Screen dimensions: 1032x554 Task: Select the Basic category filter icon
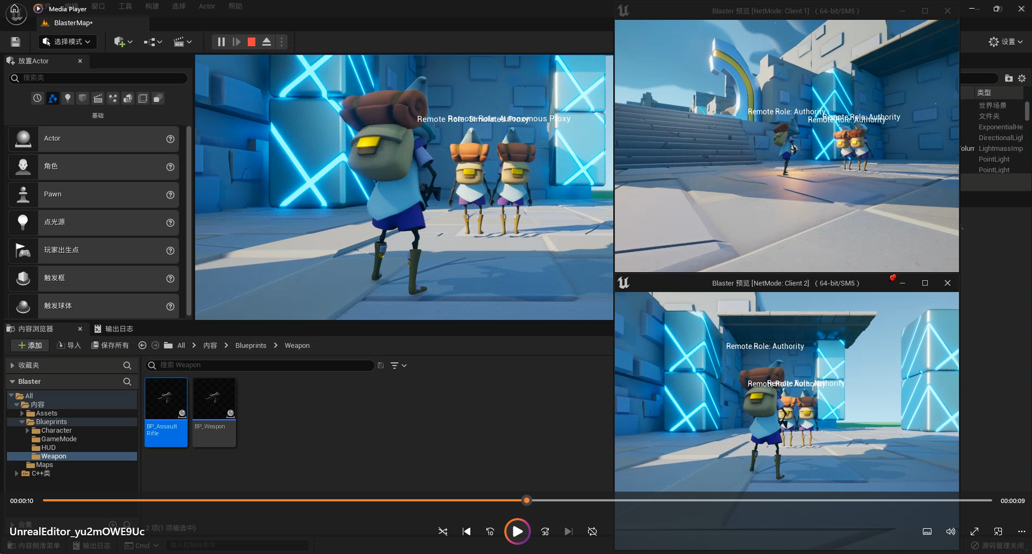click(x=53, y=98)
